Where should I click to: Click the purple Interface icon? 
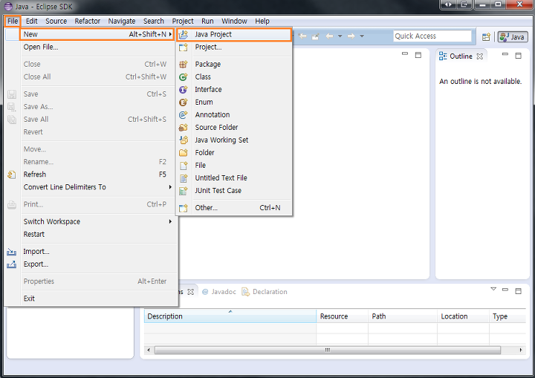[184, 89]
